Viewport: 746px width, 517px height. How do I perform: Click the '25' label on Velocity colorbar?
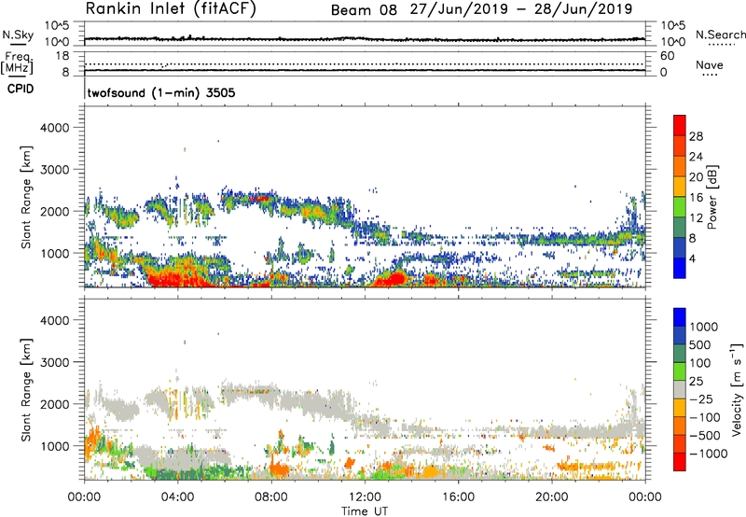(x=696, y=382)
